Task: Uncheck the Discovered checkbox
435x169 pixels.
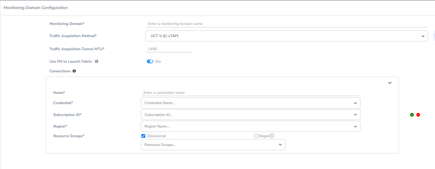Action: click(143, 136)
